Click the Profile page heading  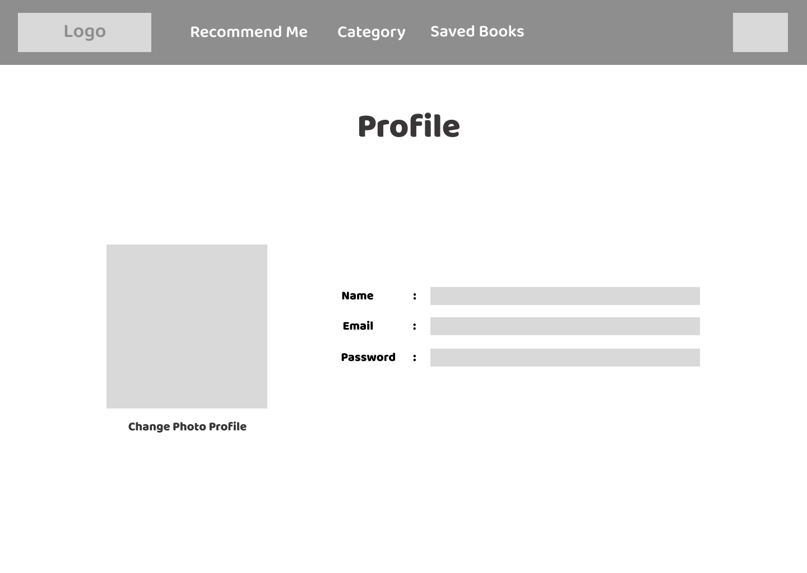409,125
